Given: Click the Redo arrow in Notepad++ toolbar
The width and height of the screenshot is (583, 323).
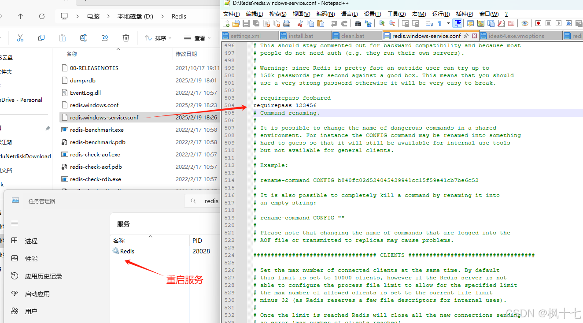Looking at the screenshot, I should (344, 23).
